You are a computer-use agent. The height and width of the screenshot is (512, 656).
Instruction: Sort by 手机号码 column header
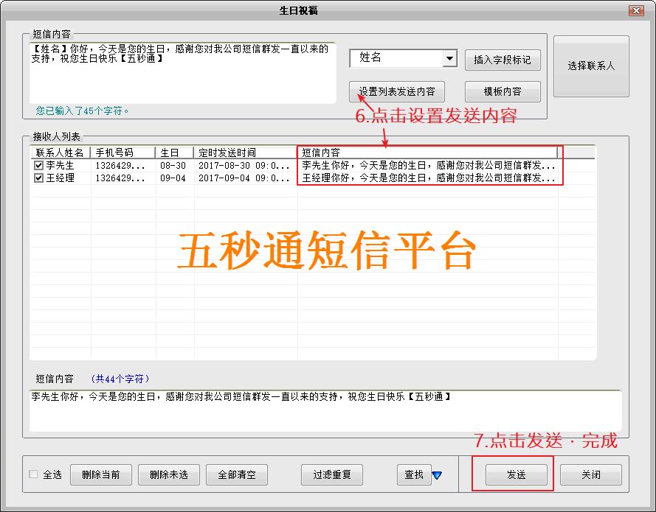pos(123,152)
